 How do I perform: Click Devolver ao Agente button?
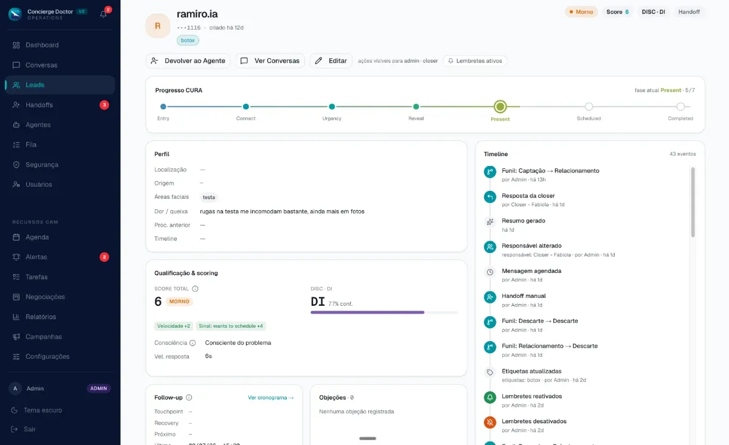188,61
